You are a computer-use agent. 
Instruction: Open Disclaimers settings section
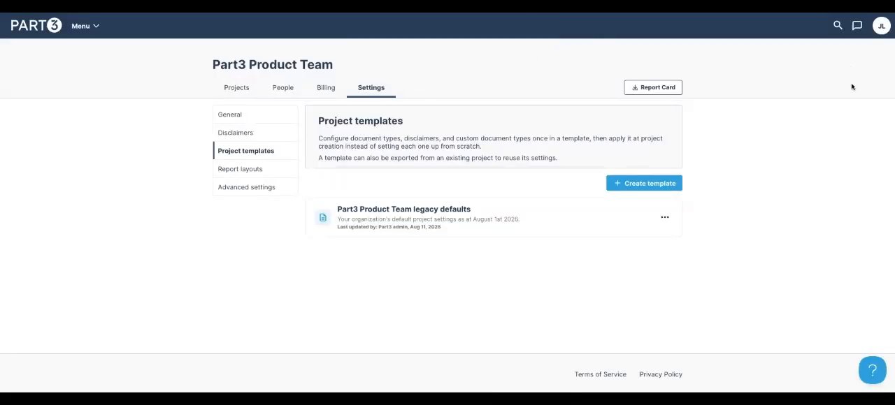click(255, 133)
